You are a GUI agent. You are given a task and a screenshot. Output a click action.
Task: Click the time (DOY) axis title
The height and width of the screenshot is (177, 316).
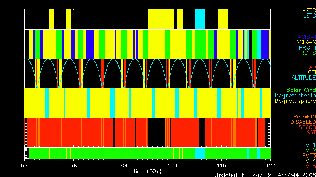tap(147, 172)
